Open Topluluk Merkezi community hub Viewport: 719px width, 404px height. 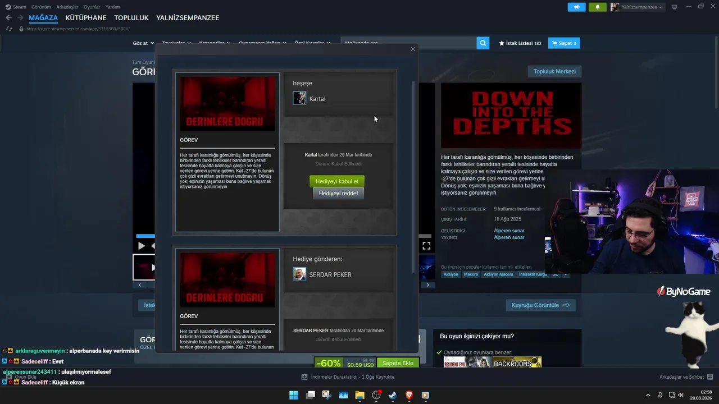(x=554, y=71)
